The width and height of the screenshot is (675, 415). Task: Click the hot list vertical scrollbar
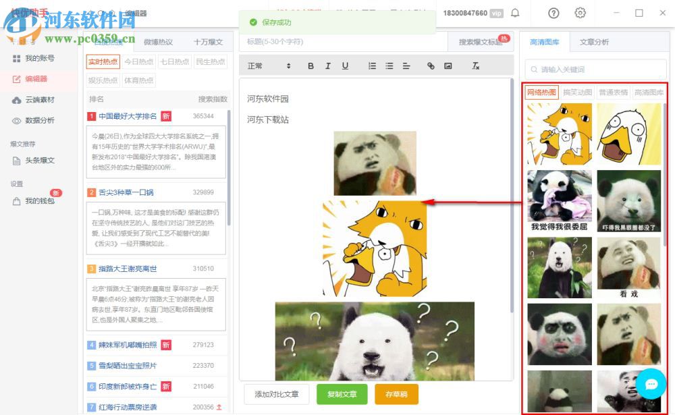(229, 168)
